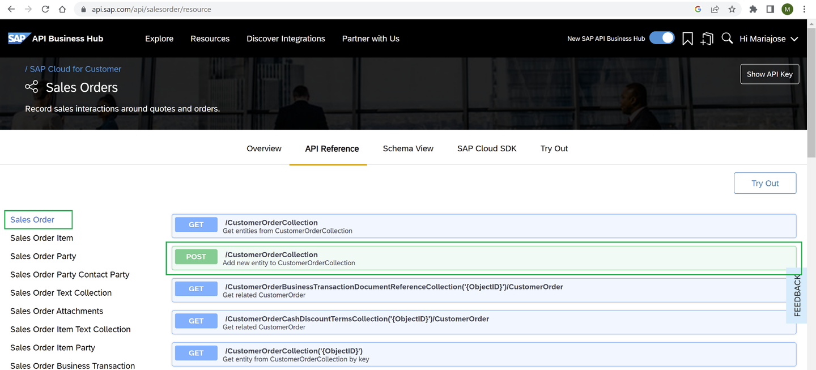
Task: Open SAP Cloud for Customer breadcrumb link
Action: (75, 69)
